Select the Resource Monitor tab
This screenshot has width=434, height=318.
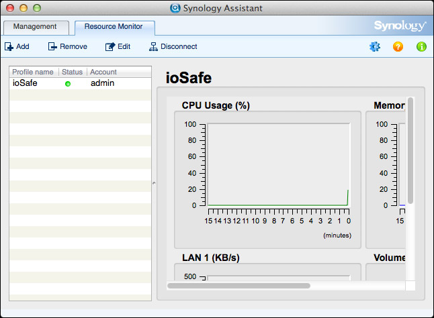[x=115, y=27]
